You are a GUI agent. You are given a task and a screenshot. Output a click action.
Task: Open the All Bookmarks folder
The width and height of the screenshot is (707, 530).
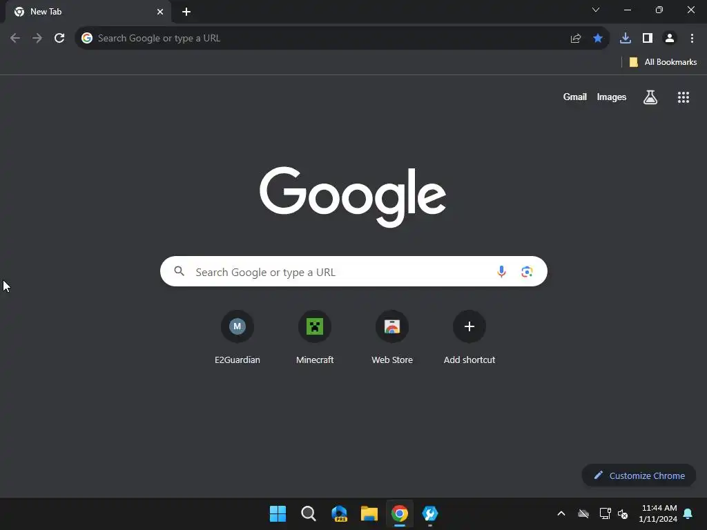point(663,62)
